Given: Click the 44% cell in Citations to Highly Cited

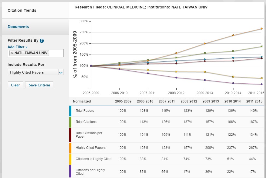Looking at the screenshot, I should pyautogui.click(x=252, y=159).
